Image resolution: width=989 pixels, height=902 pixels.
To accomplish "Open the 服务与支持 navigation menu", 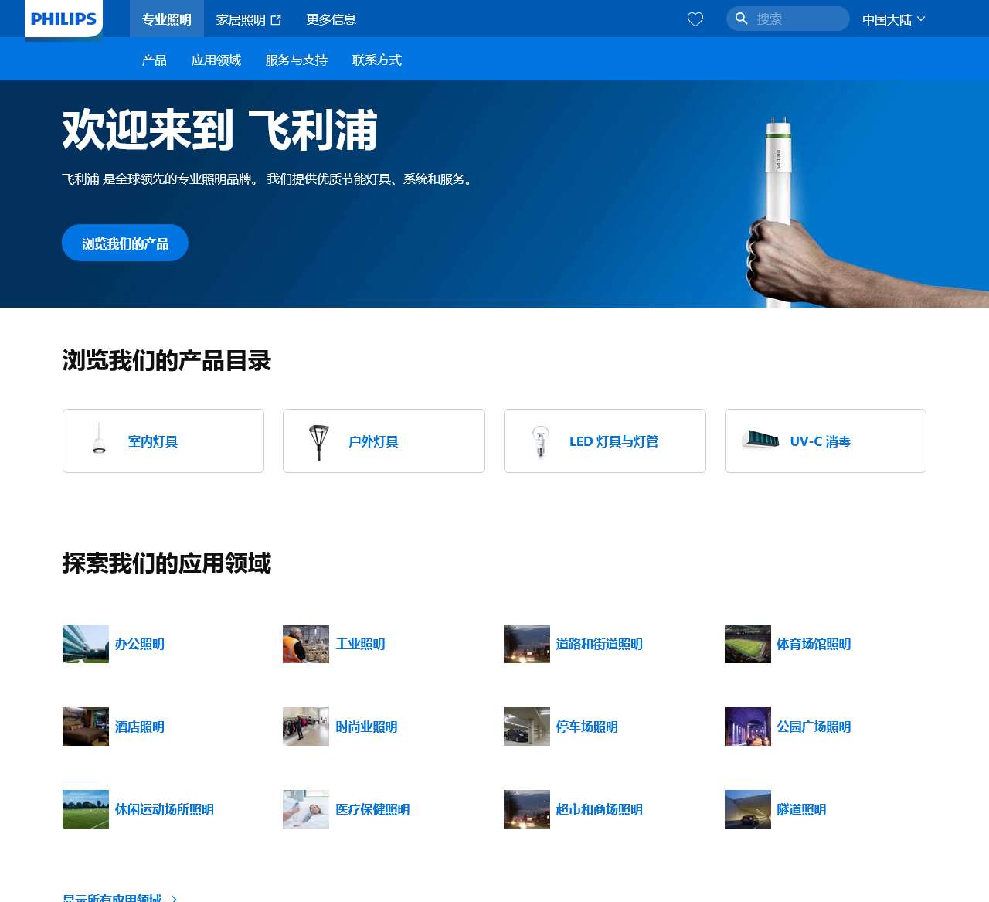I will 297,60.
